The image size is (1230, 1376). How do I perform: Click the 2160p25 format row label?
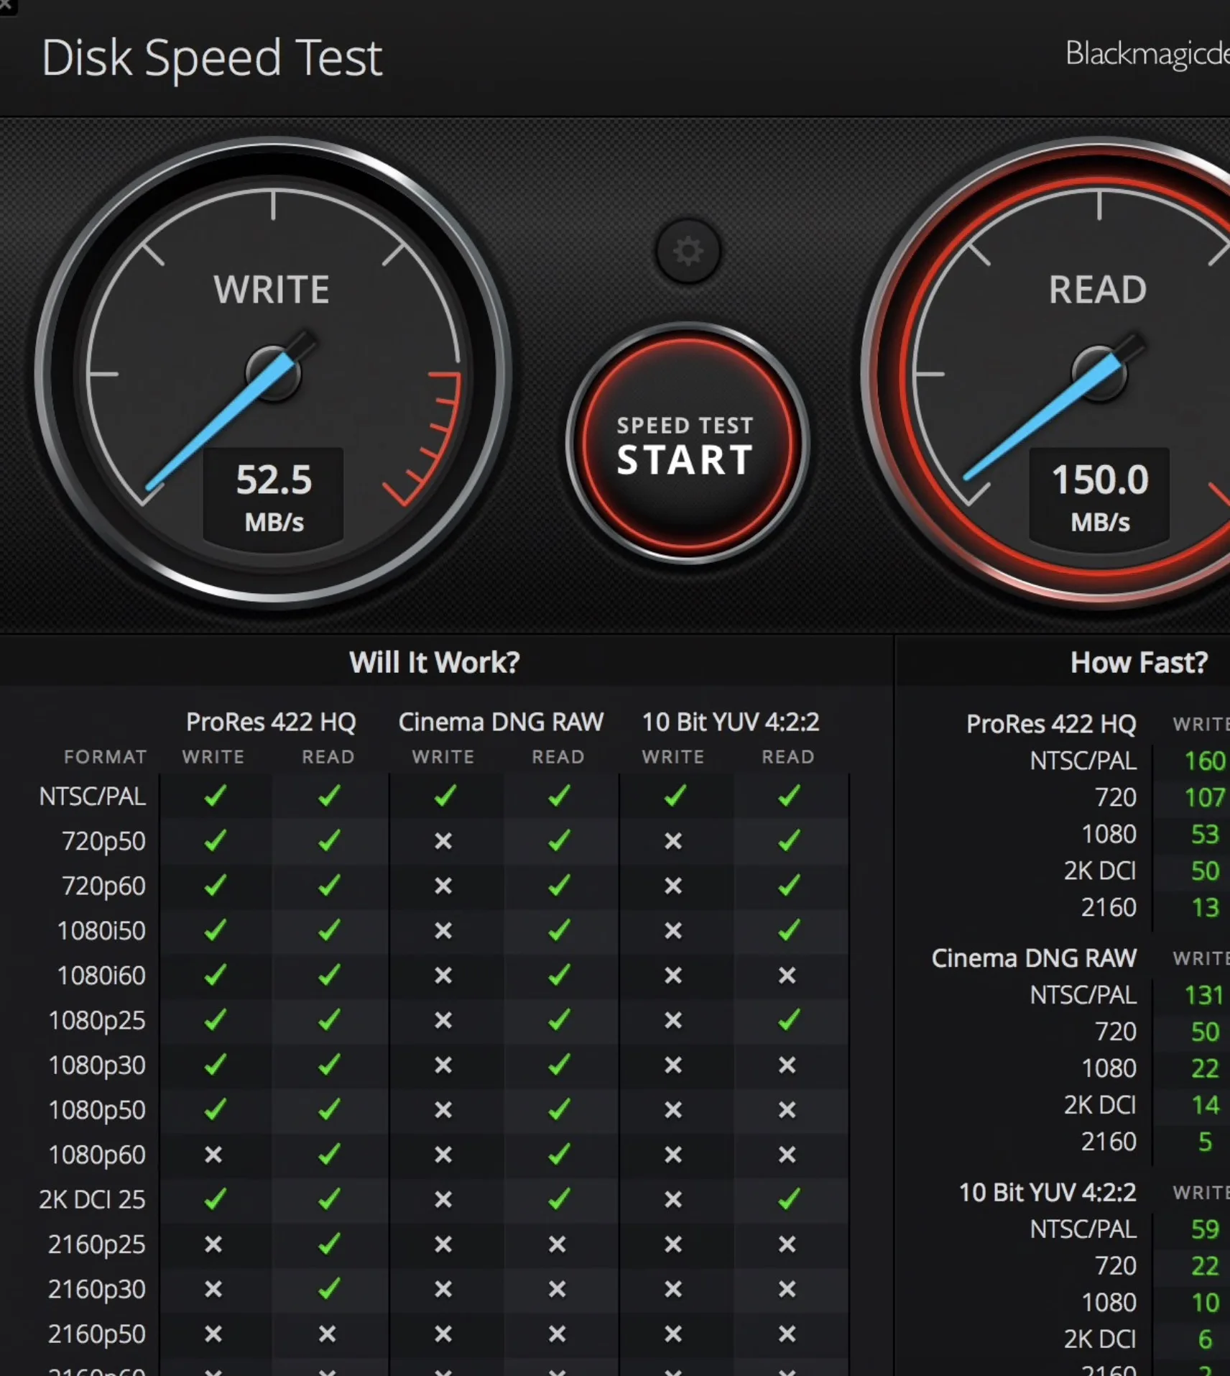(x=97, y=1245)
